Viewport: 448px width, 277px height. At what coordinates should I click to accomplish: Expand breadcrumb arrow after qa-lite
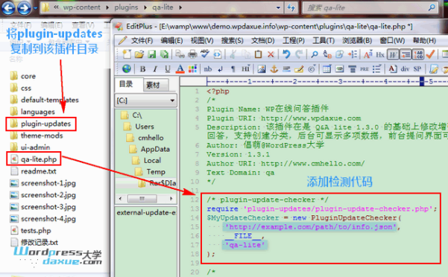[180, 7]
